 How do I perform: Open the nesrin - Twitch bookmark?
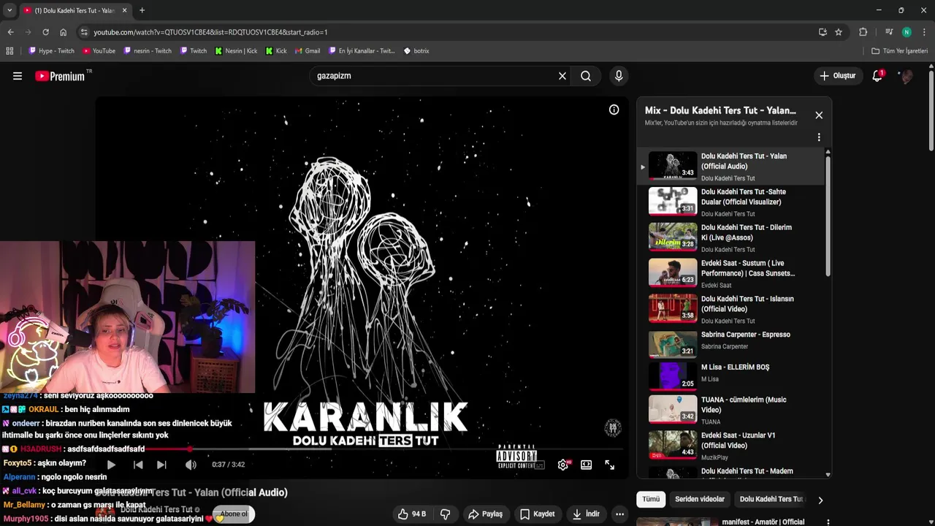tap(148, 51)
